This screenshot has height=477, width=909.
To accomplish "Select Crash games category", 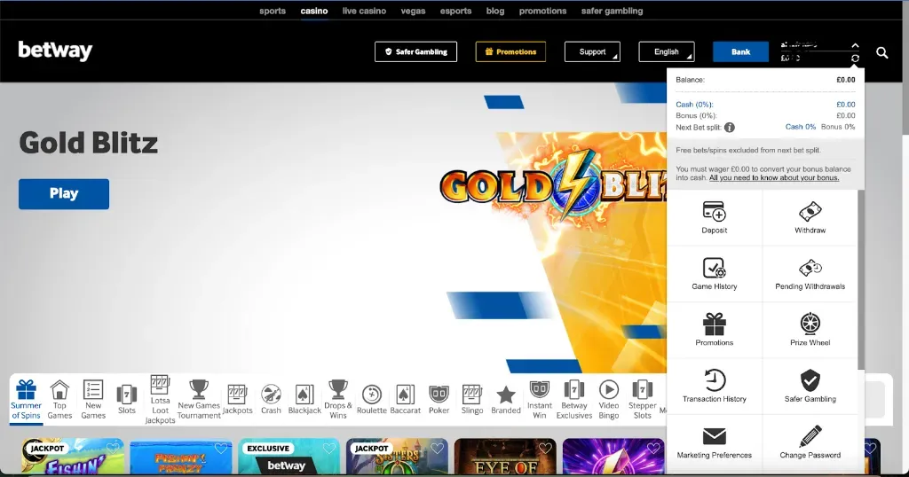I will [x=271, y=400].
